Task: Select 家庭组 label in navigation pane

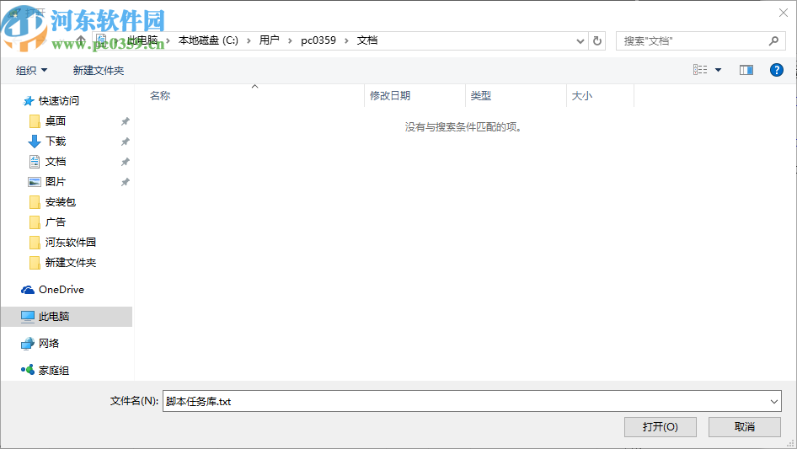Action: pos(54,371)
